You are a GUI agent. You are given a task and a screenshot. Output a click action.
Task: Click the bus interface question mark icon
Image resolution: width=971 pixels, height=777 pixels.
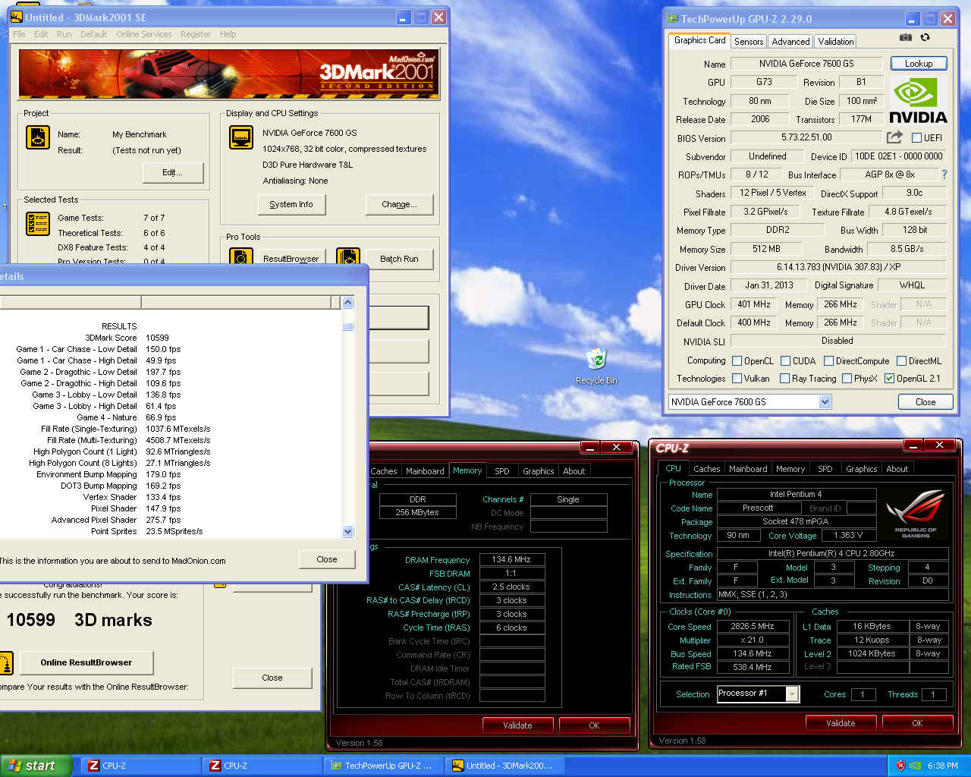(944, 175)
